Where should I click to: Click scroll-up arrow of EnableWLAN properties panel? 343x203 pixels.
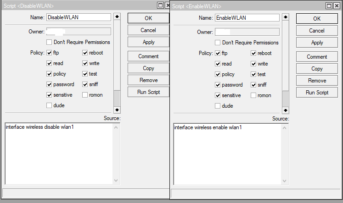[x=286, y=17]
